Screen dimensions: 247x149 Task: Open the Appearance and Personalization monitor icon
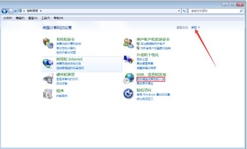point(128,59)
